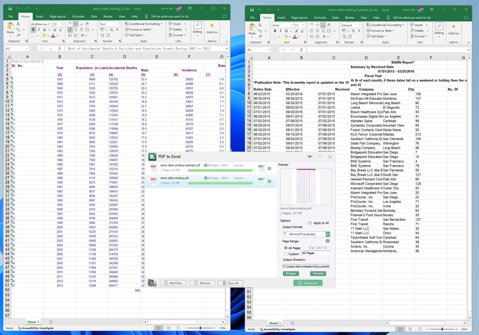Click Decrease Decimal icon in right Excel

(x=350, y=37)
